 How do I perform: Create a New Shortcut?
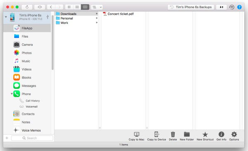[x=205, y=136]
